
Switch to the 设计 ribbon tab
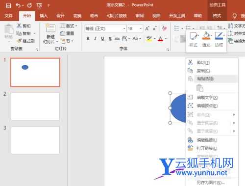[60, 16]
